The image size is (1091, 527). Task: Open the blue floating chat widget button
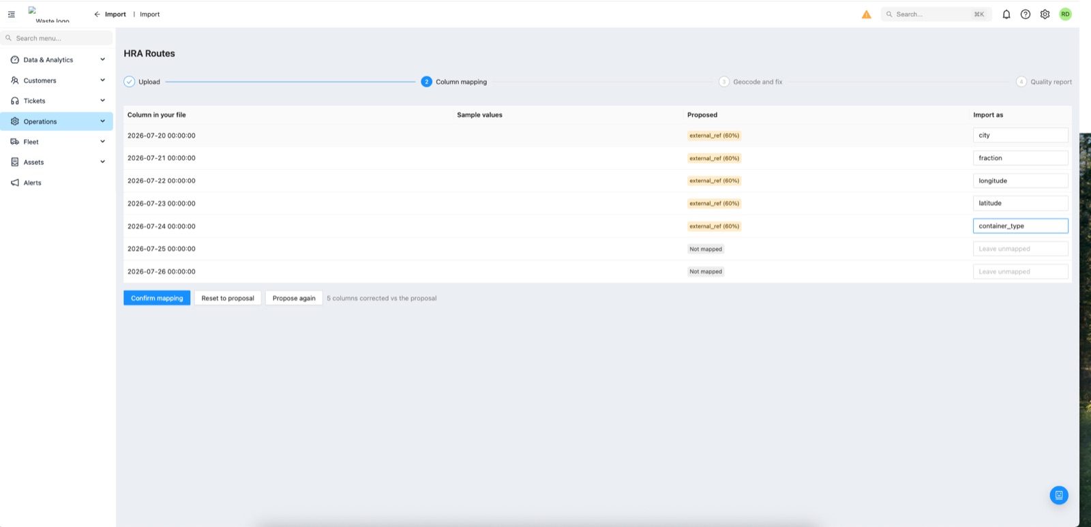tap(1058, 496)
